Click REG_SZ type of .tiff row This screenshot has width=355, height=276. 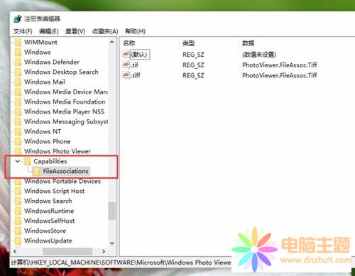193,75
